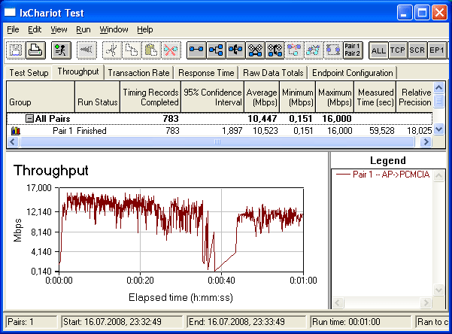Click the Group column header
This screenshot has width=452, height=334.
(x=41, y=97)
